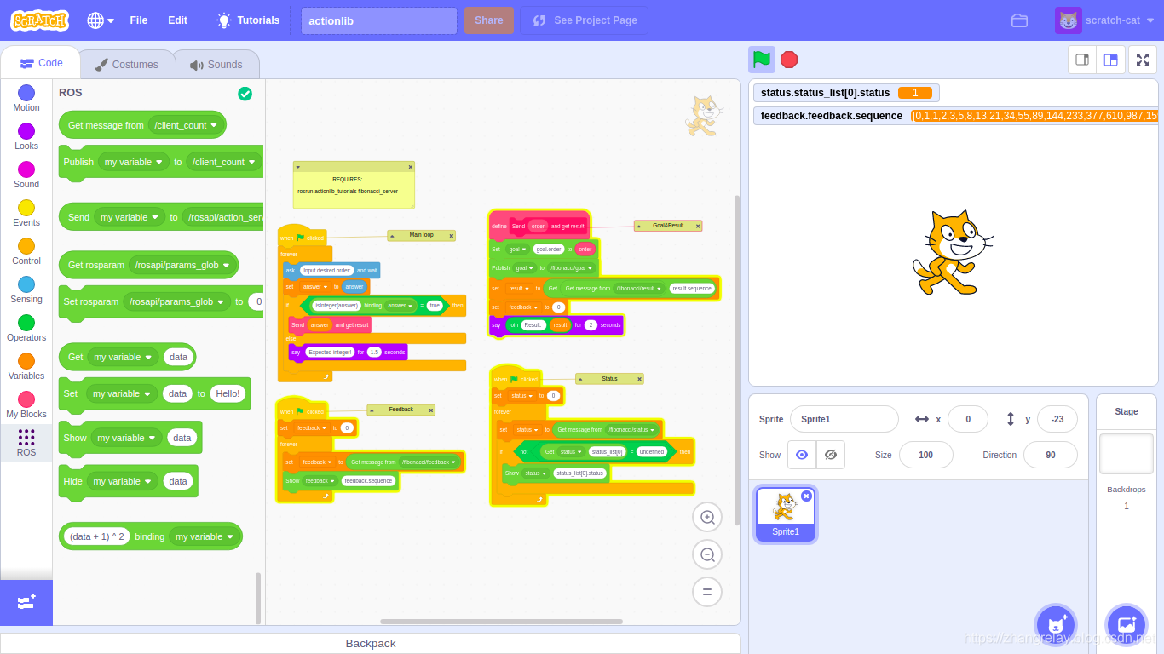
Task: Click the Scratch logo
Action: [40, 20]
